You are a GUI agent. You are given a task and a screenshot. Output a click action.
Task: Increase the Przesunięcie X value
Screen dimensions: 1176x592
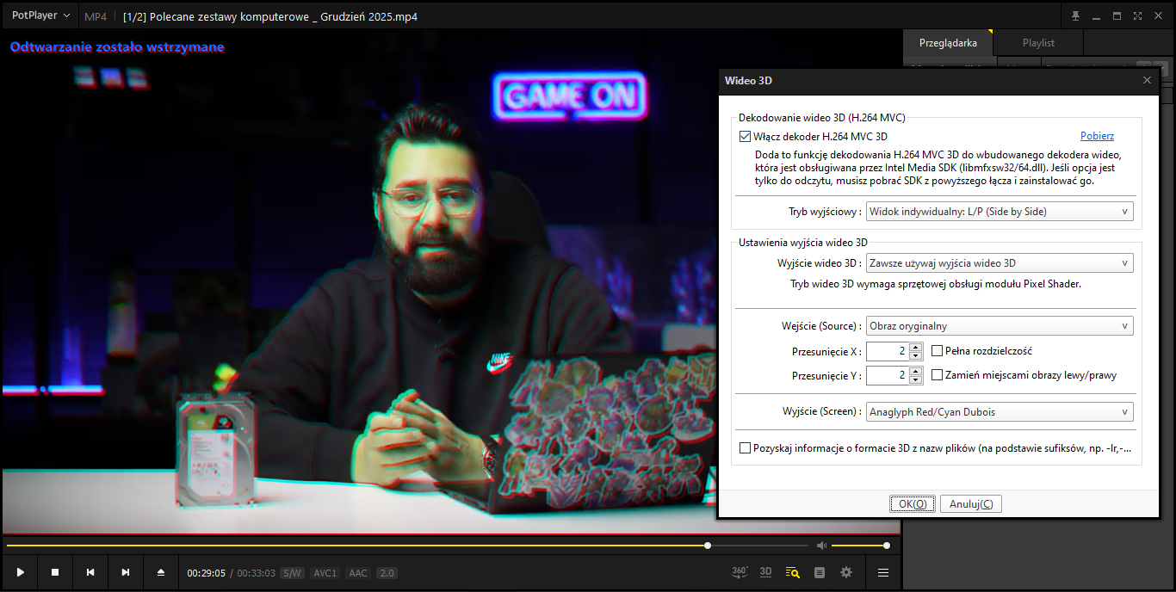point(916,347)
